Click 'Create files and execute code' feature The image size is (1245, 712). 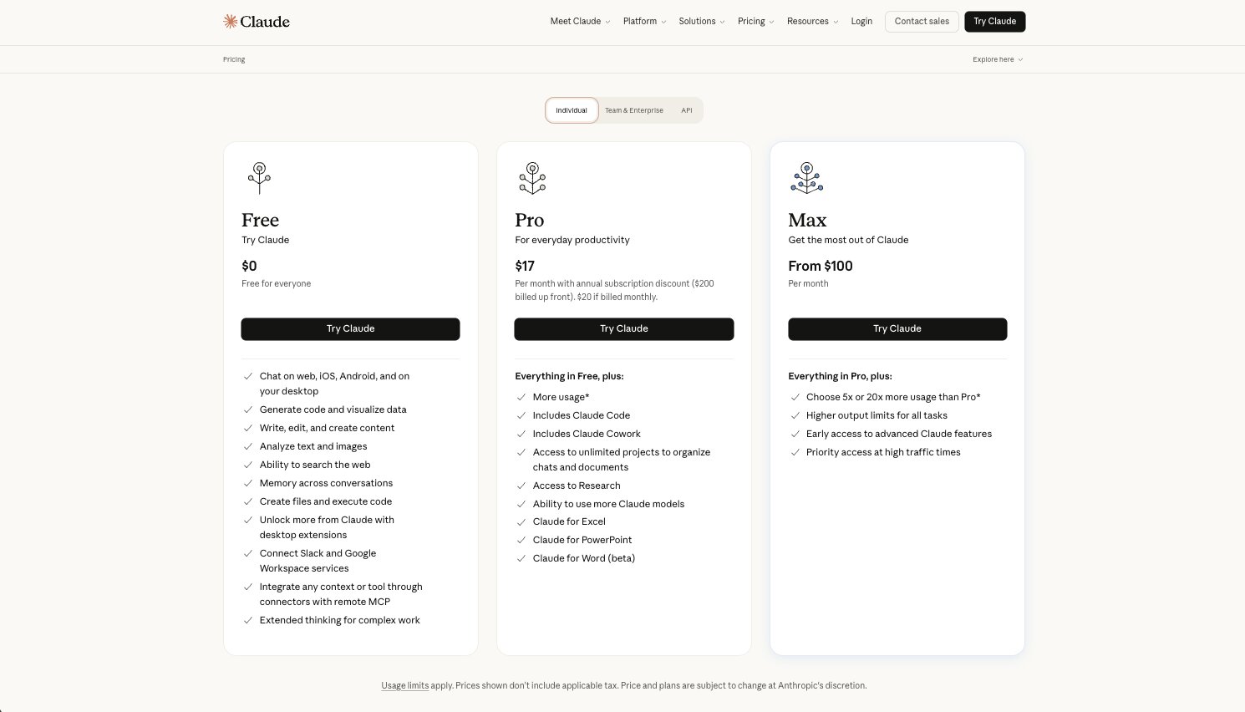point(326,501)
